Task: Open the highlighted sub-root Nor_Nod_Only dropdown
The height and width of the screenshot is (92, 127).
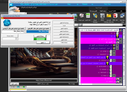Action: (x=50, y=32)
